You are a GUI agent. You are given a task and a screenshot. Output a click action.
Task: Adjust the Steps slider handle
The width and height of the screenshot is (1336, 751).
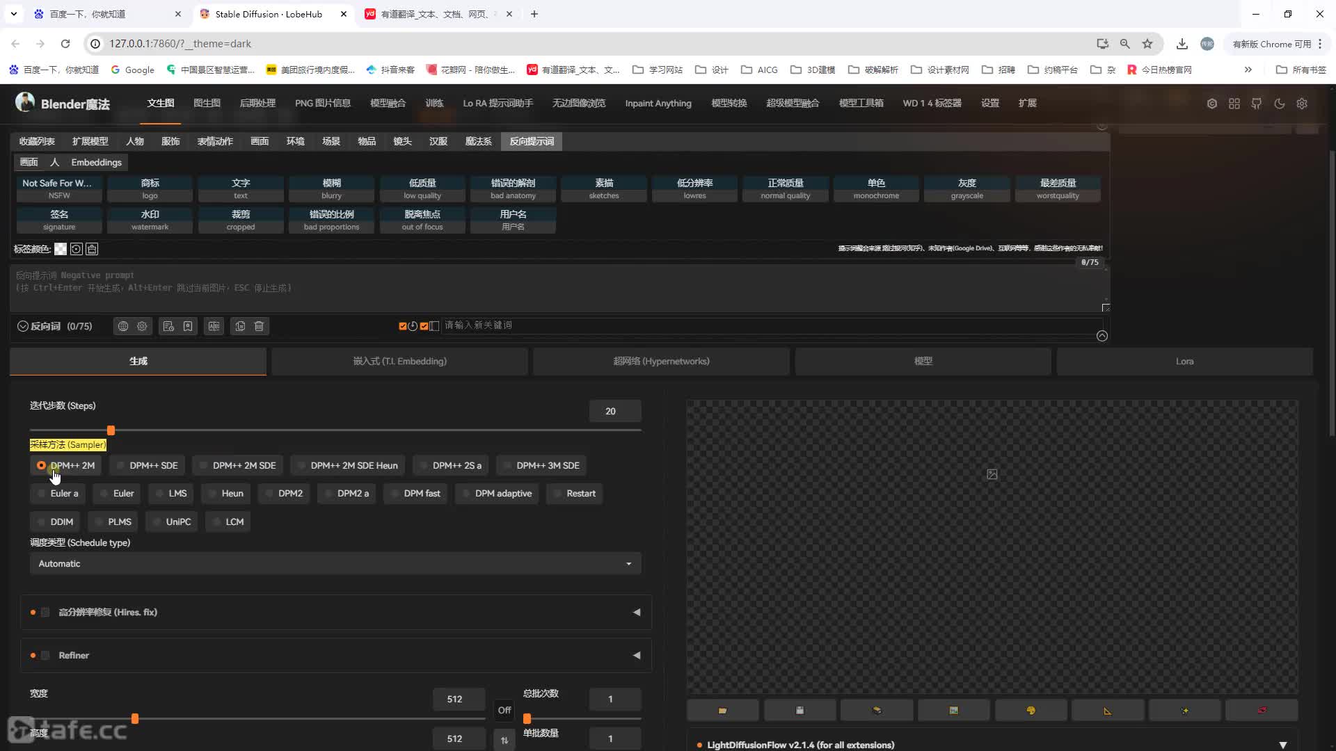(x=111, y=430)
